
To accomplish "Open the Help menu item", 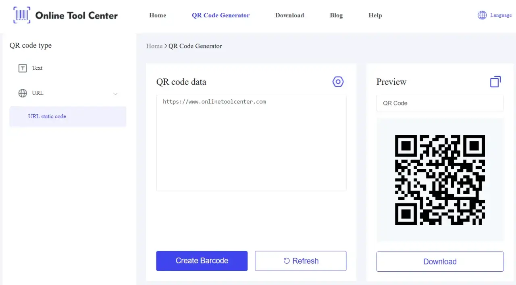I will [375, 15].
